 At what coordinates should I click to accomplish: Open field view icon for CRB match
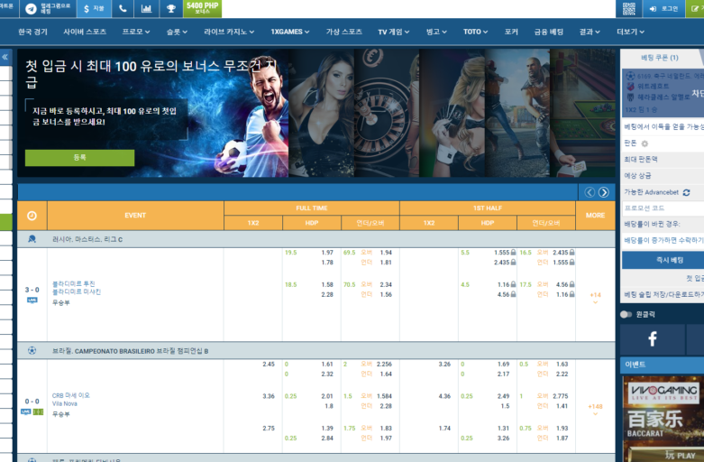click(39, 411)
